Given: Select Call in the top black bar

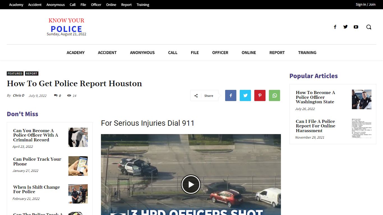Looking at the screenshot, I should [x=73, y=4].
